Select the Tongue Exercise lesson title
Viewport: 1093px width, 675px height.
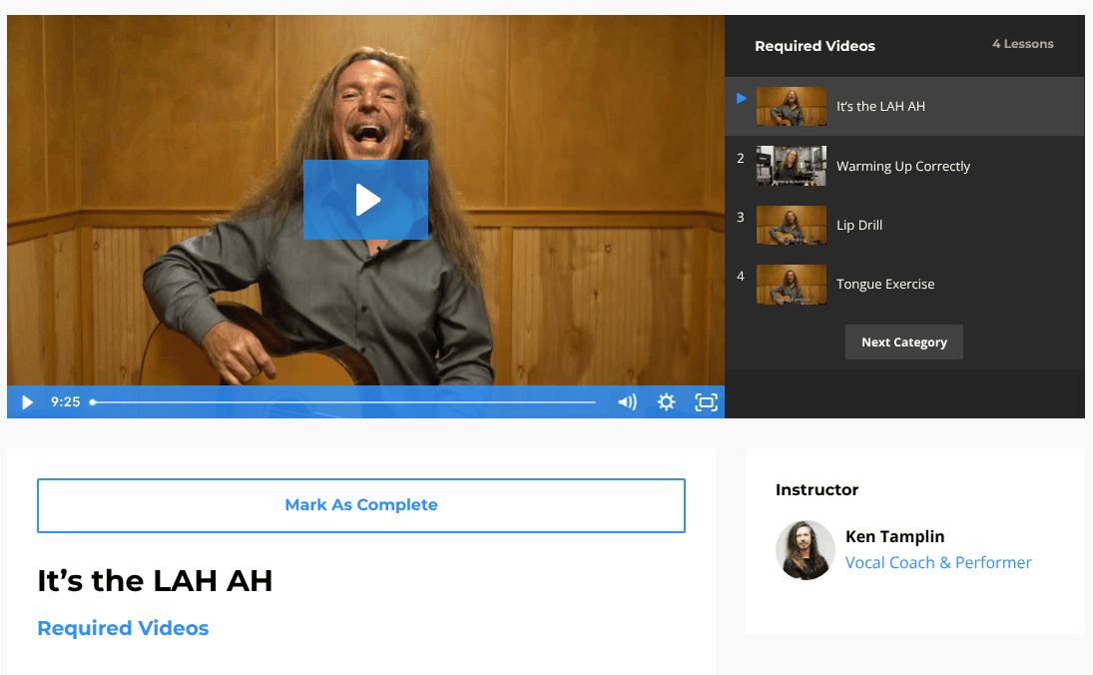point(884,285)
